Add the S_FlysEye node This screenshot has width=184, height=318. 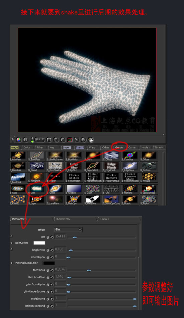149,177
